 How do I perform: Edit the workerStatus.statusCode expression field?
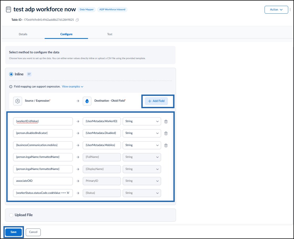[43, 193]
